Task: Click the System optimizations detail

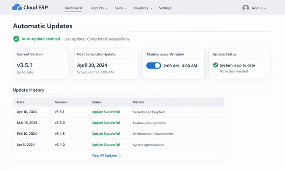Action: click(x=148, y=145)
